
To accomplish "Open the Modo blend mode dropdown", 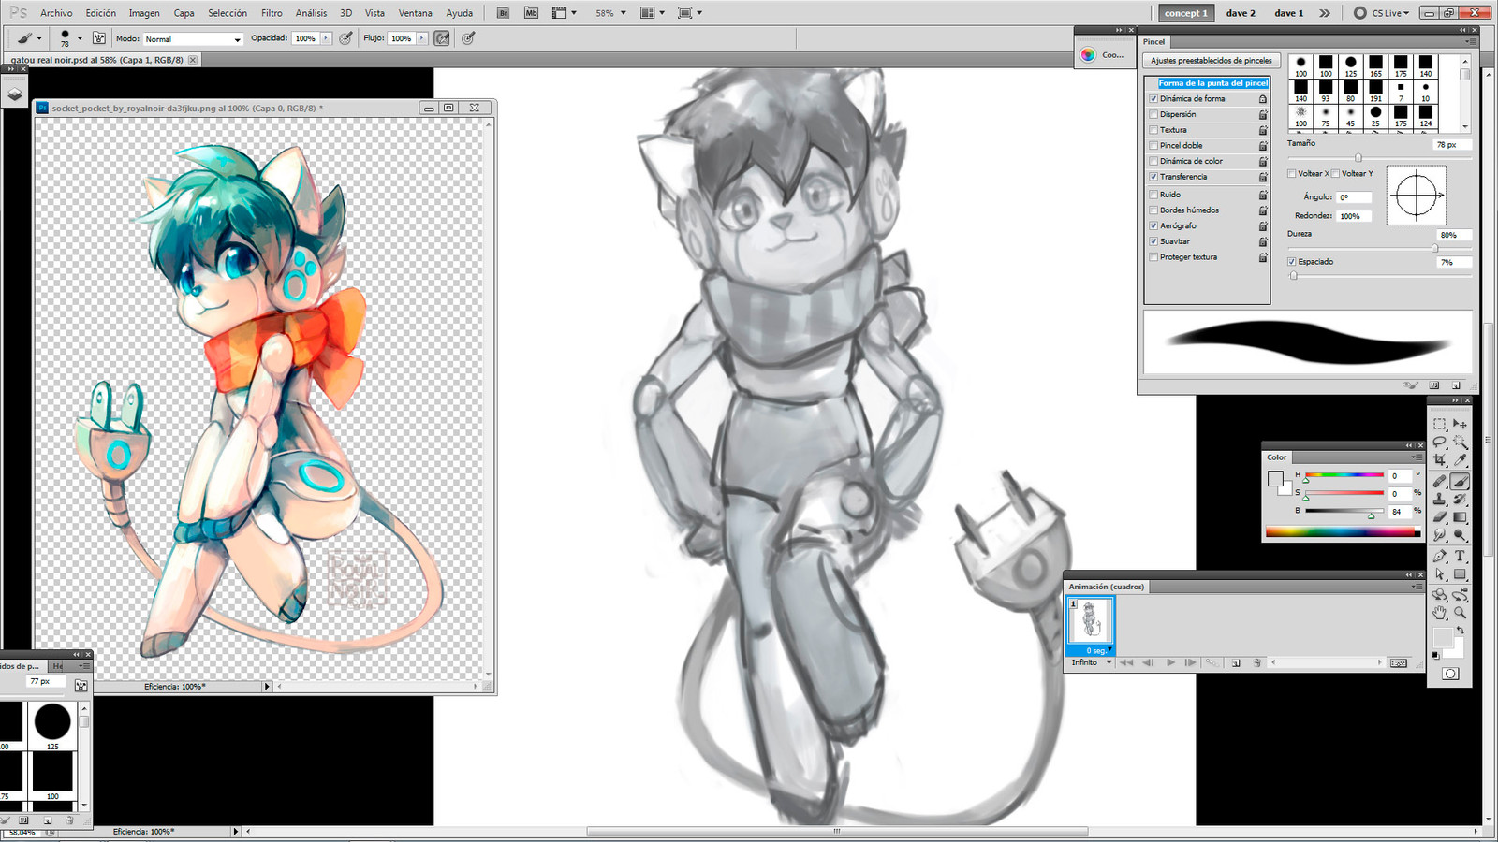I will [194, 38].
